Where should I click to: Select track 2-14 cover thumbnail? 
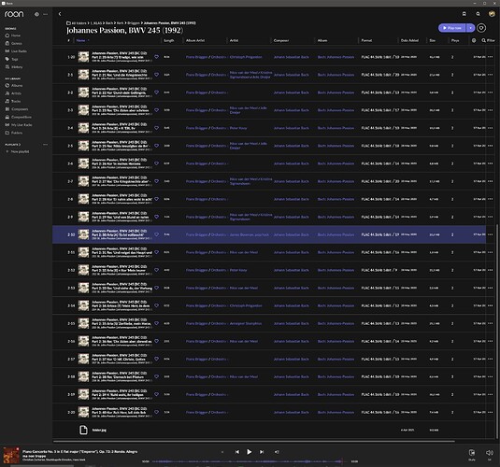tap(83, 305)
